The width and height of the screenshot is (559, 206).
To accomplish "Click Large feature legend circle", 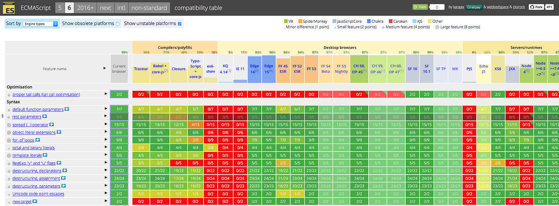I will click(437, 27).
